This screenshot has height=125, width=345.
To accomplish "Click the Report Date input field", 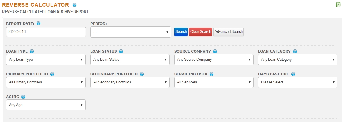I will tap(46, 32).
